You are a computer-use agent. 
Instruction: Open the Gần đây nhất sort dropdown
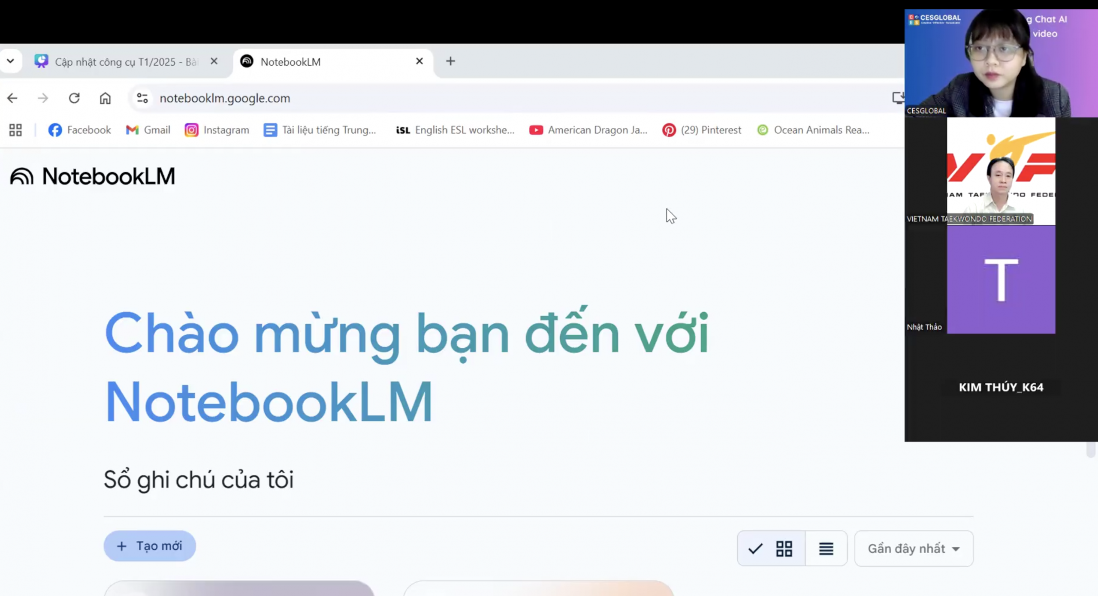[914, 548]
